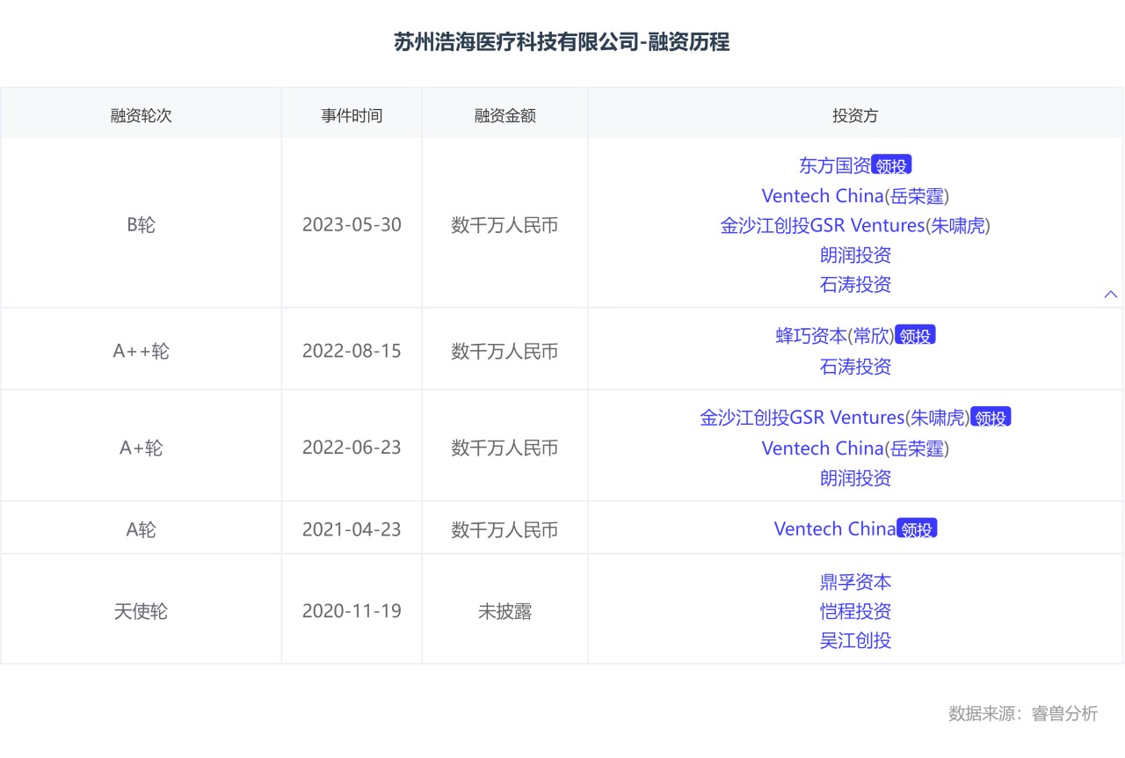Screen dimensions: 1125x758
Task: Open Ventech China(岳荣霆) in A+轮 row
Action: [x=855, y=448]
